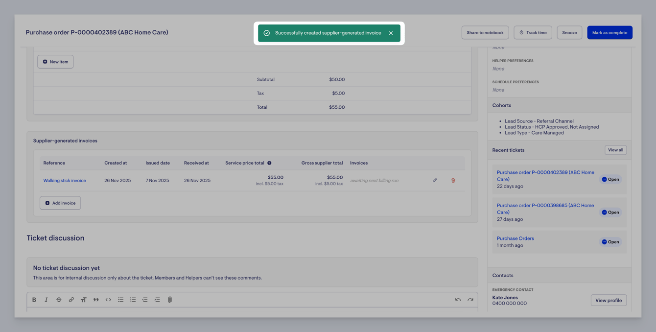The image size is (656, 332).
Task: Show the Service price total help tooltip
Action: click(269, 163)
